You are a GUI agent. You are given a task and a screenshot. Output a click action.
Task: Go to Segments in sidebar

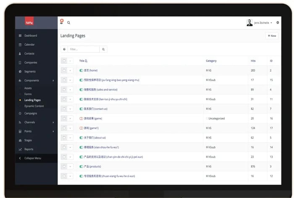[30, 72]
